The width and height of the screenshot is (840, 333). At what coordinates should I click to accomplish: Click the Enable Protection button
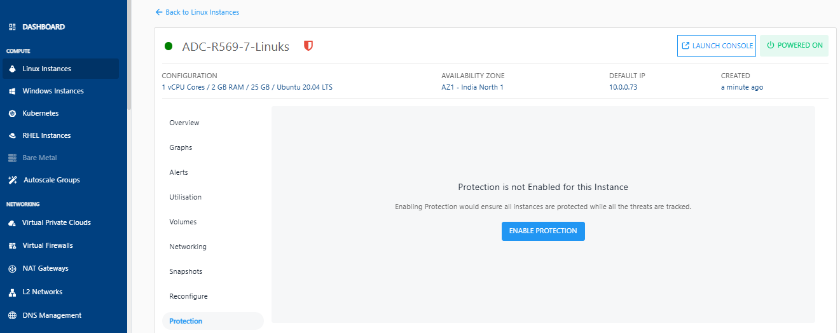pos(543,231)
